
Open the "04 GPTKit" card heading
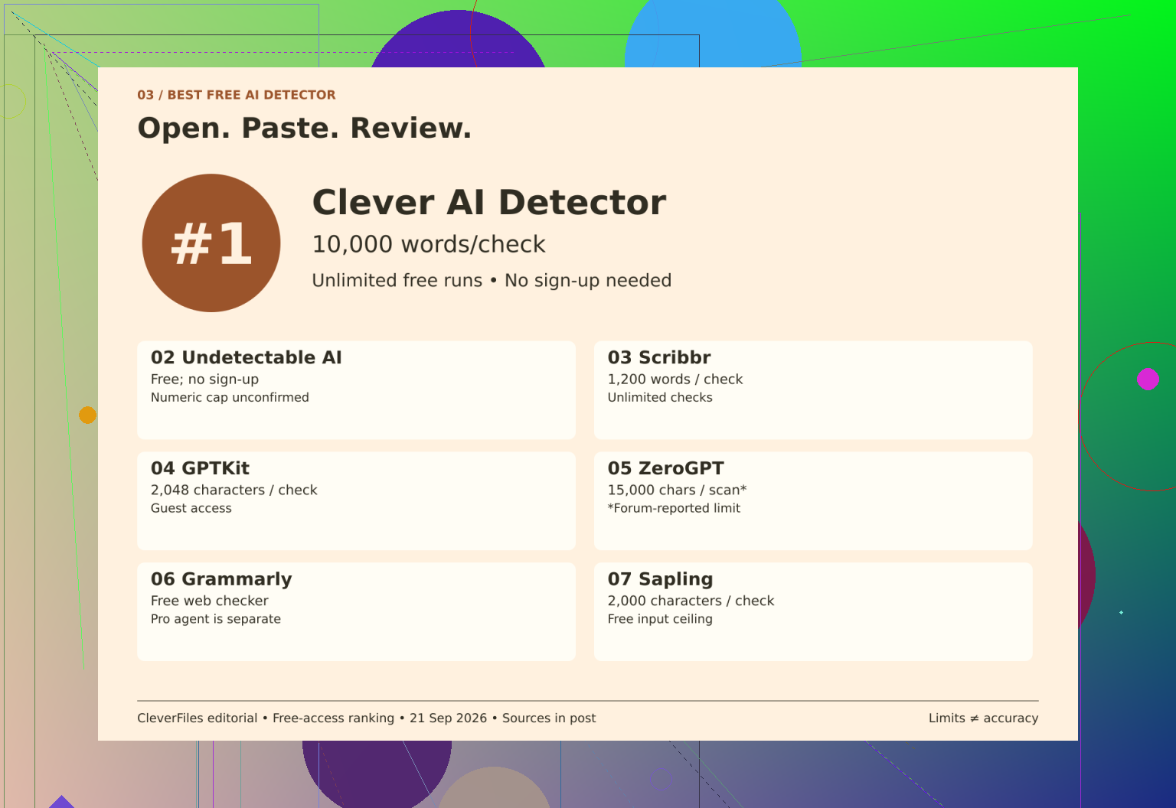200,468
